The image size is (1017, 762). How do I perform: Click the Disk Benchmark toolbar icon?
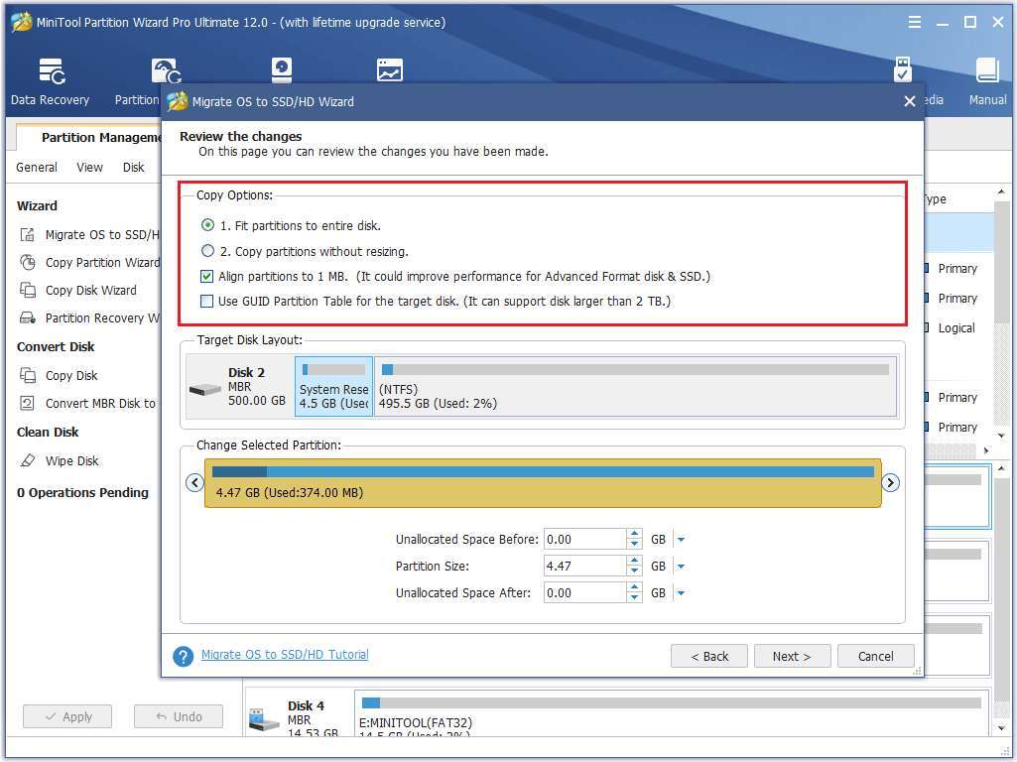(x=282, y=70)
